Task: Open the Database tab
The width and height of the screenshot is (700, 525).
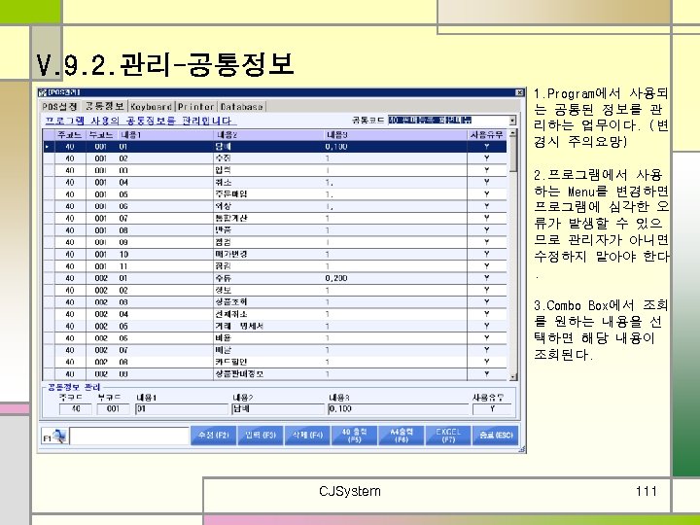Action: [x=241, y=107]
